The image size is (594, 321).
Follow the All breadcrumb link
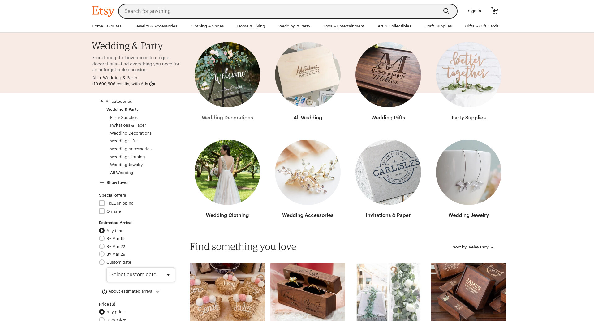(95, 78)
